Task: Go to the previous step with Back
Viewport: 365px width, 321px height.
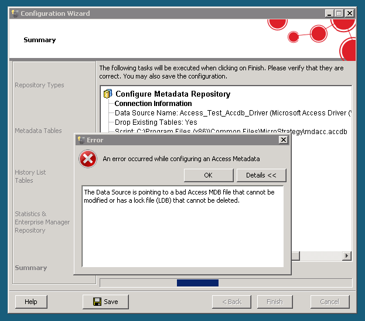Action: coord(231,302)
